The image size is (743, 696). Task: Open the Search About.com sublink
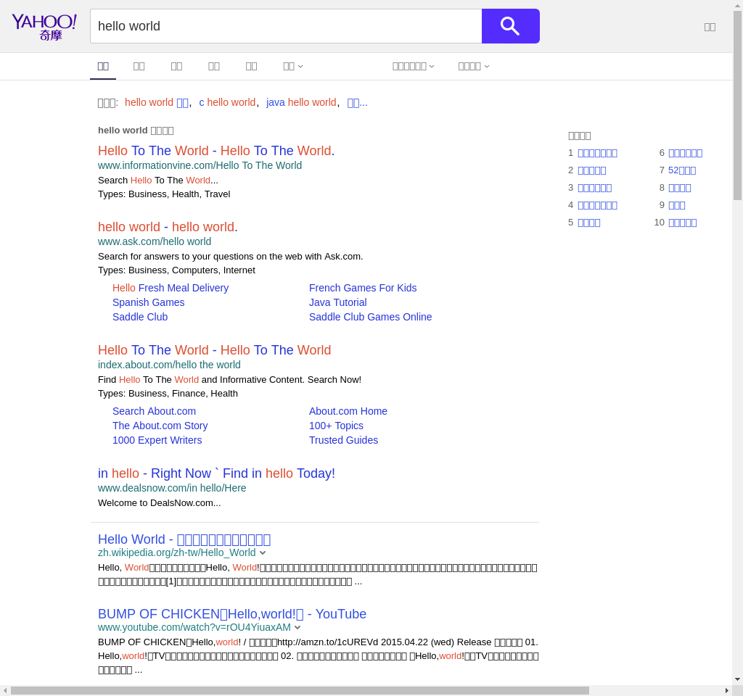tap(154, 411)
